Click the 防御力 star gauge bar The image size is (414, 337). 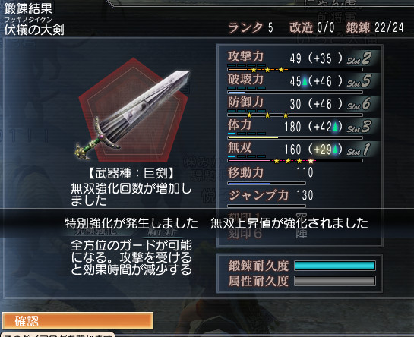[295, 115]
